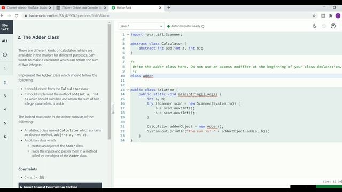Click the reset code icon in editor toolbar
The height and width of the screenshot is (192, 342).
click(x=324, y=26)
